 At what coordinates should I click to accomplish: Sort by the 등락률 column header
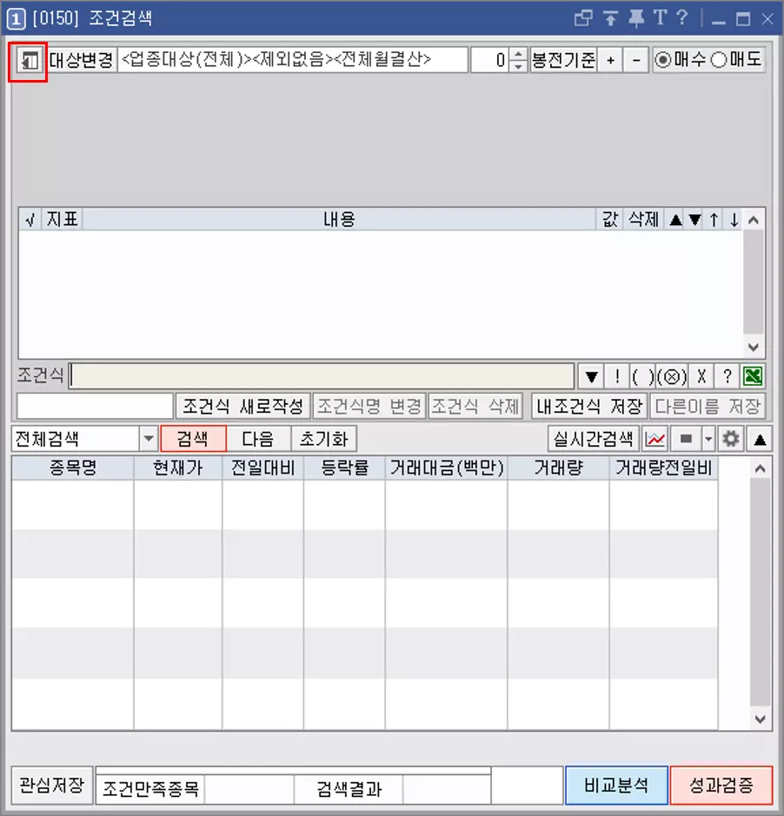pyautogui.click(x=344, y=468)
